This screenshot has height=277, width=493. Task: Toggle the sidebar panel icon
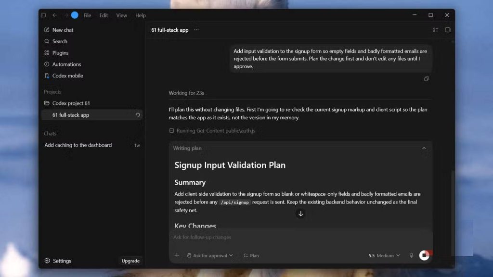tap(43, 15)
